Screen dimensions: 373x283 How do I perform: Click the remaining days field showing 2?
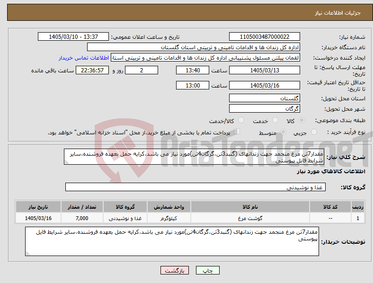142,70
